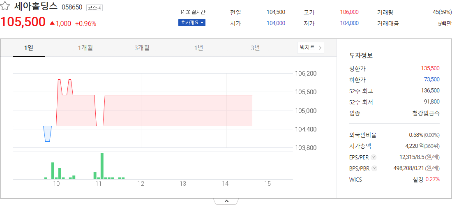The width and height of the screenshot is (452, 205).
Task: Switch to the 1개월 chart tab
Action: click(x=85, y=48)
